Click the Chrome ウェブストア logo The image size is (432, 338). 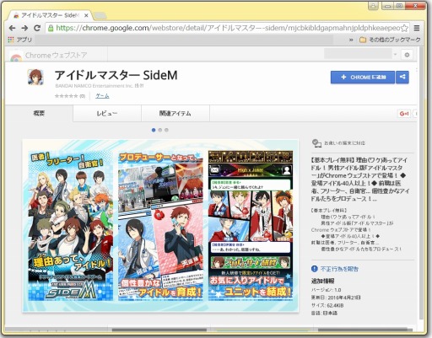48,56
